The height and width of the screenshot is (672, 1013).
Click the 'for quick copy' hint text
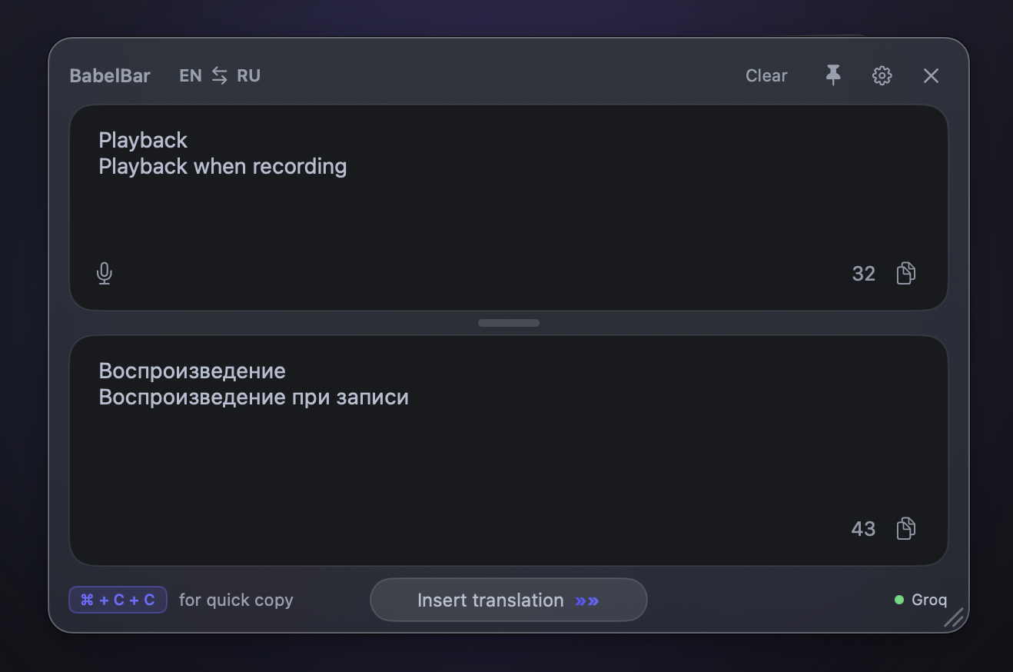point(236,600)
